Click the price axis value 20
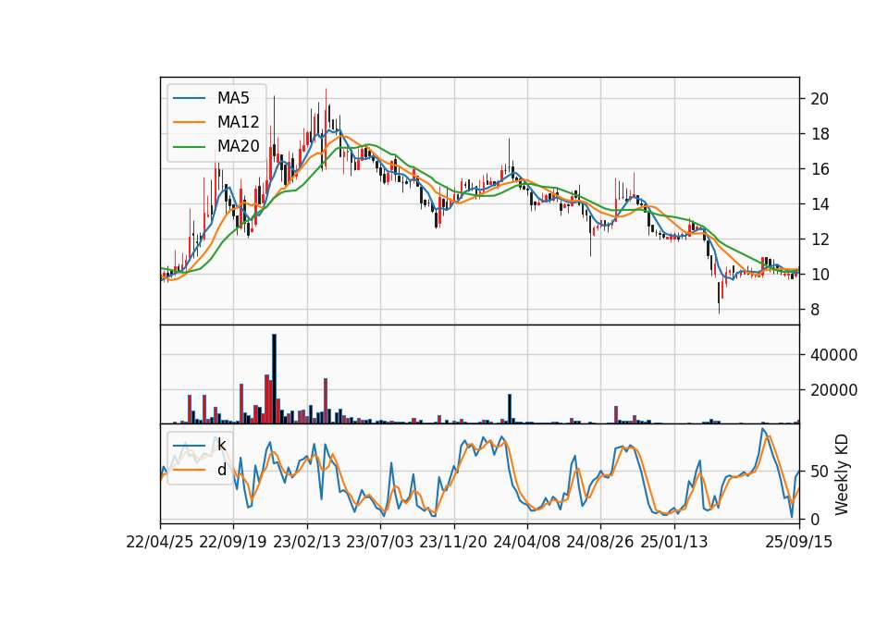 820,99
